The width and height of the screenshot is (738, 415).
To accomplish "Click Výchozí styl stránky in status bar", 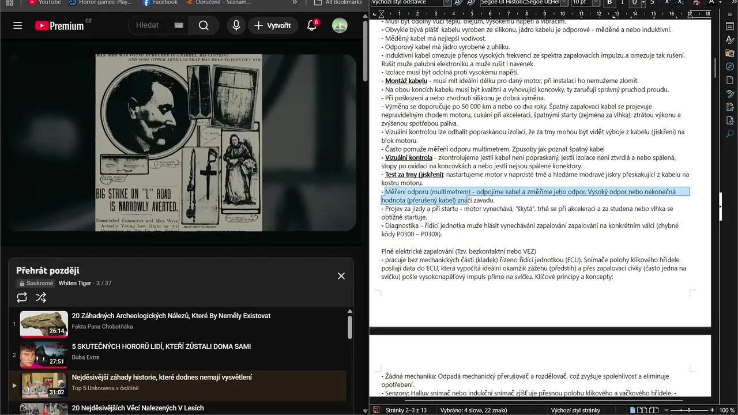I will click(x=575, y=410).
